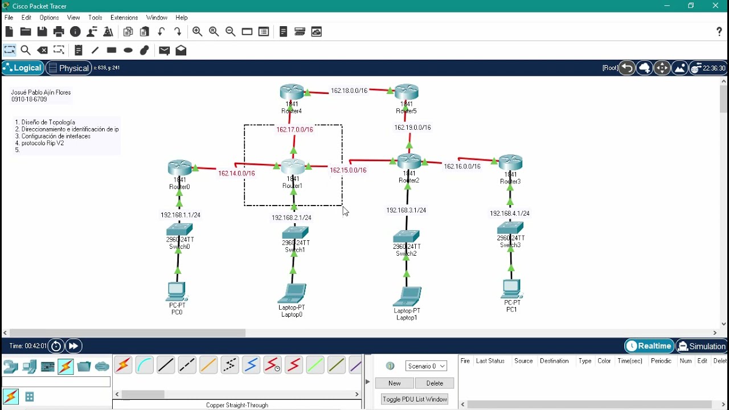Screen dimensions: 729x410
Task: Select the Copper Straight-Through cable
Action: click(166, 365)
